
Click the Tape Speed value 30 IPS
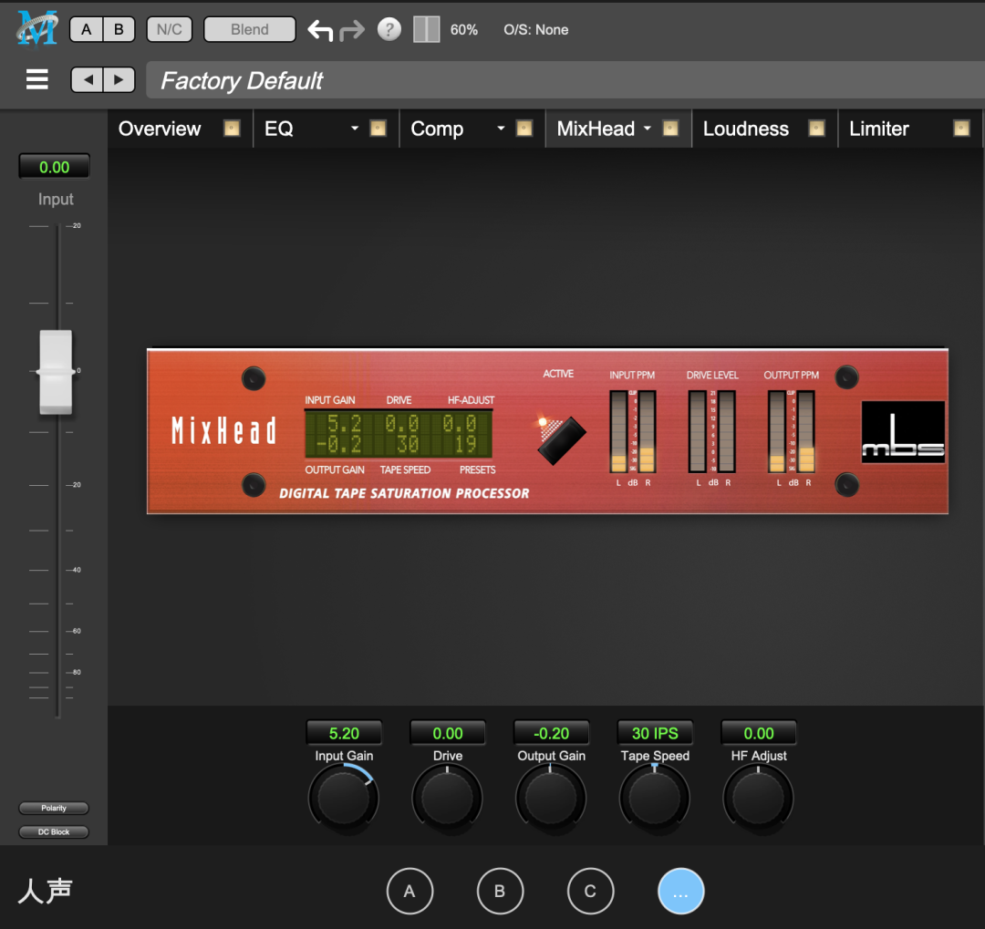coord(655,733)
